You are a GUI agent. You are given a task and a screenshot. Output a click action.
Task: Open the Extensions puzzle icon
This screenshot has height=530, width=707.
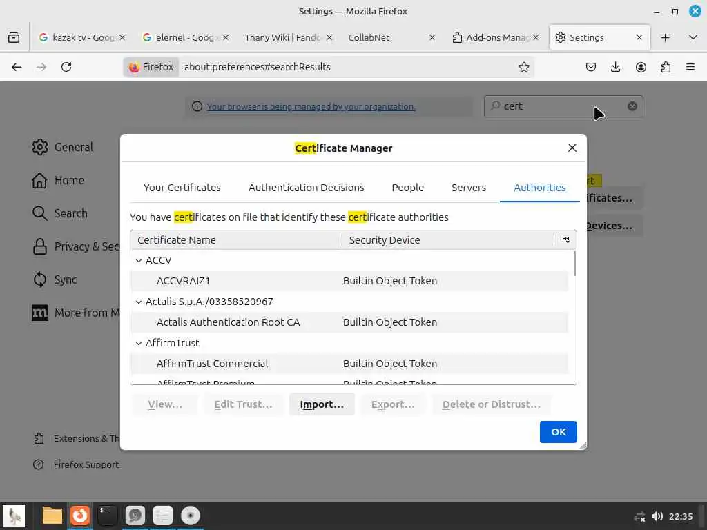pyautogui.click(x=666, y=67)
